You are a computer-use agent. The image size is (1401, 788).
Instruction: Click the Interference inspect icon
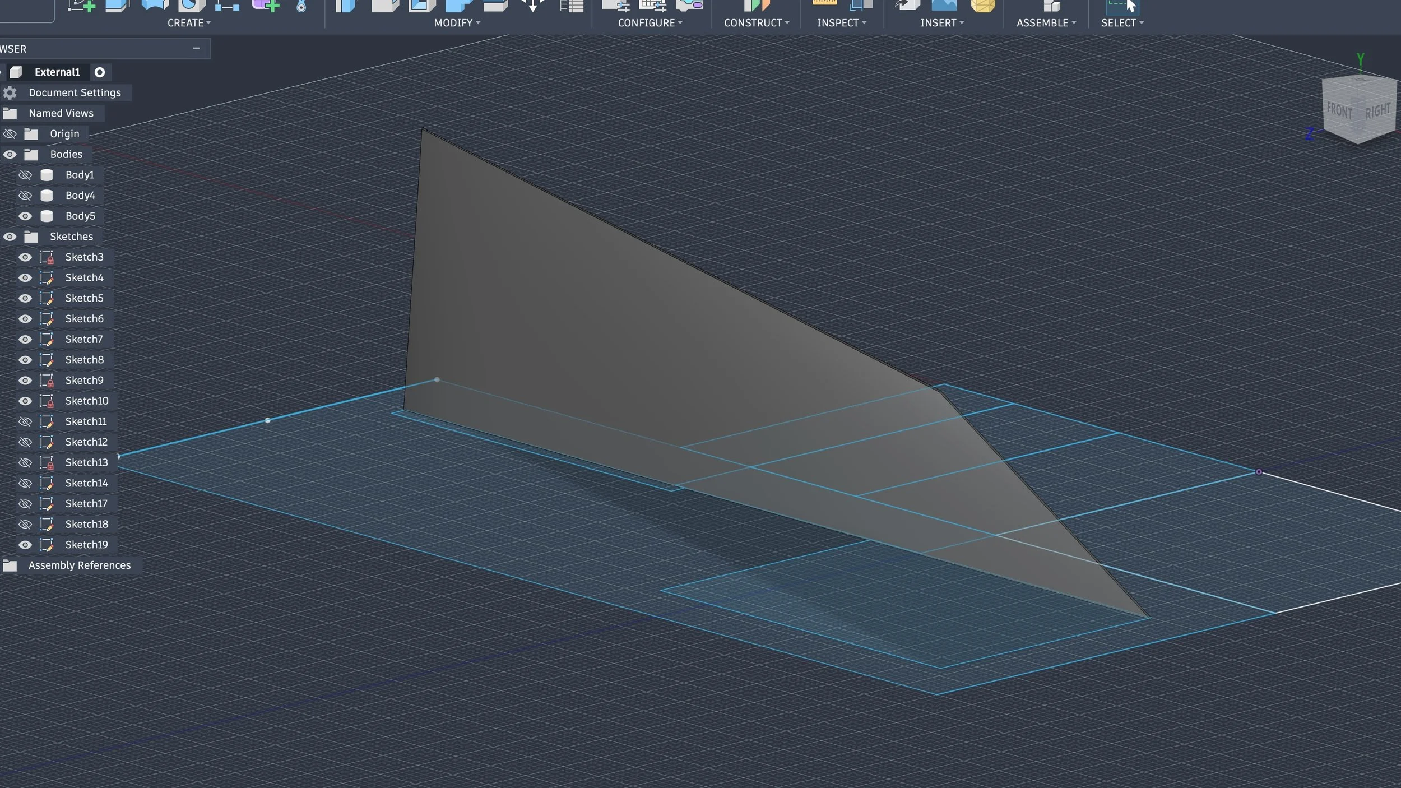(861, 5)
